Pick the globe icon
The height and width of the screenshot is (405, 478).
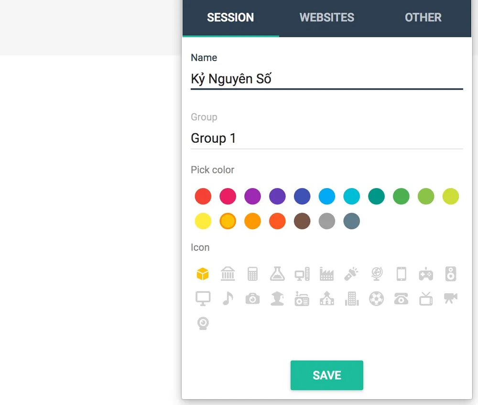coord(377,274)
